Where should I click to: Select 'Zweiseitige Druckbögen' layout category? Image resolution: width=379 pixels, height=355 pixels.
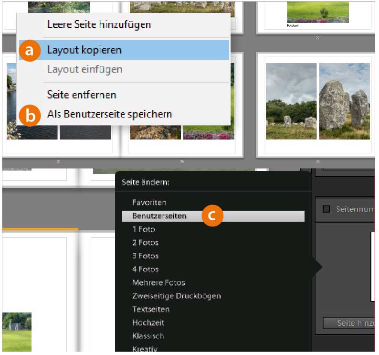point(176,296)
